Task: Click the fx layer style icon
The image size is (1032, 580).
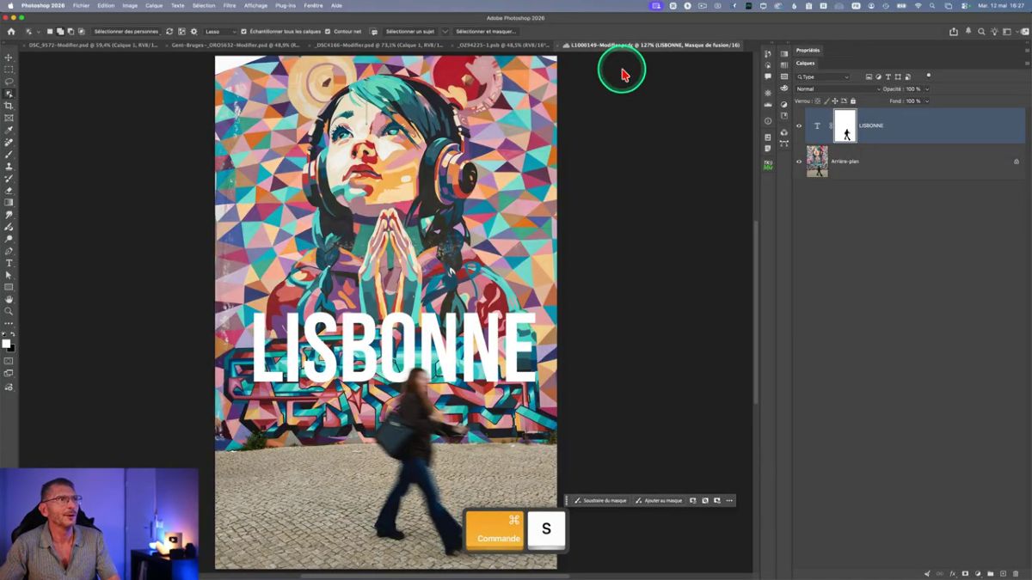Action: (x=953, y=573)
